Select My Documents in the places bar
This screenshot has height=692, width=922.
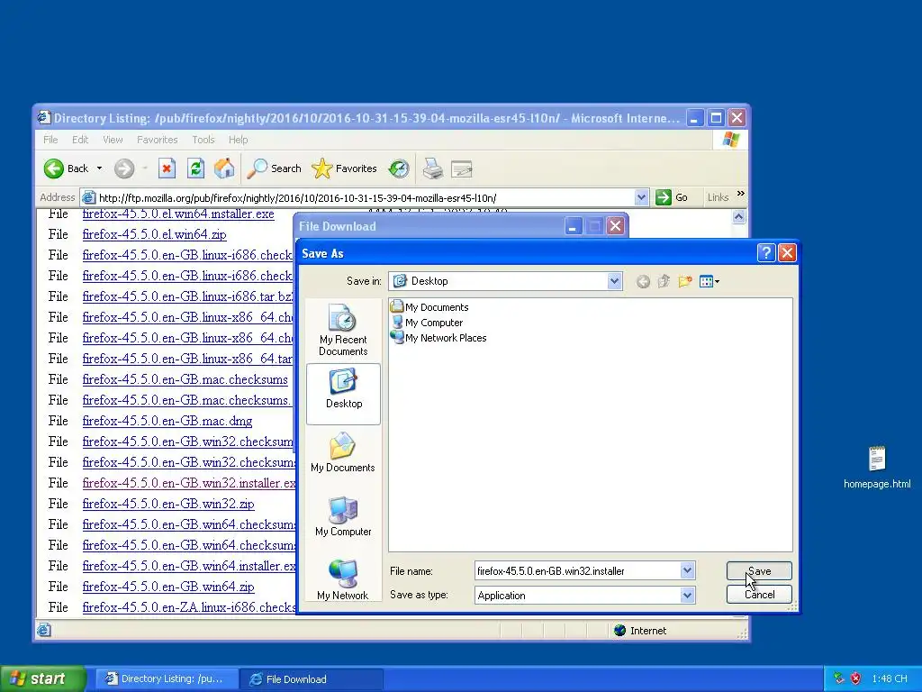(x=343, y=453)
